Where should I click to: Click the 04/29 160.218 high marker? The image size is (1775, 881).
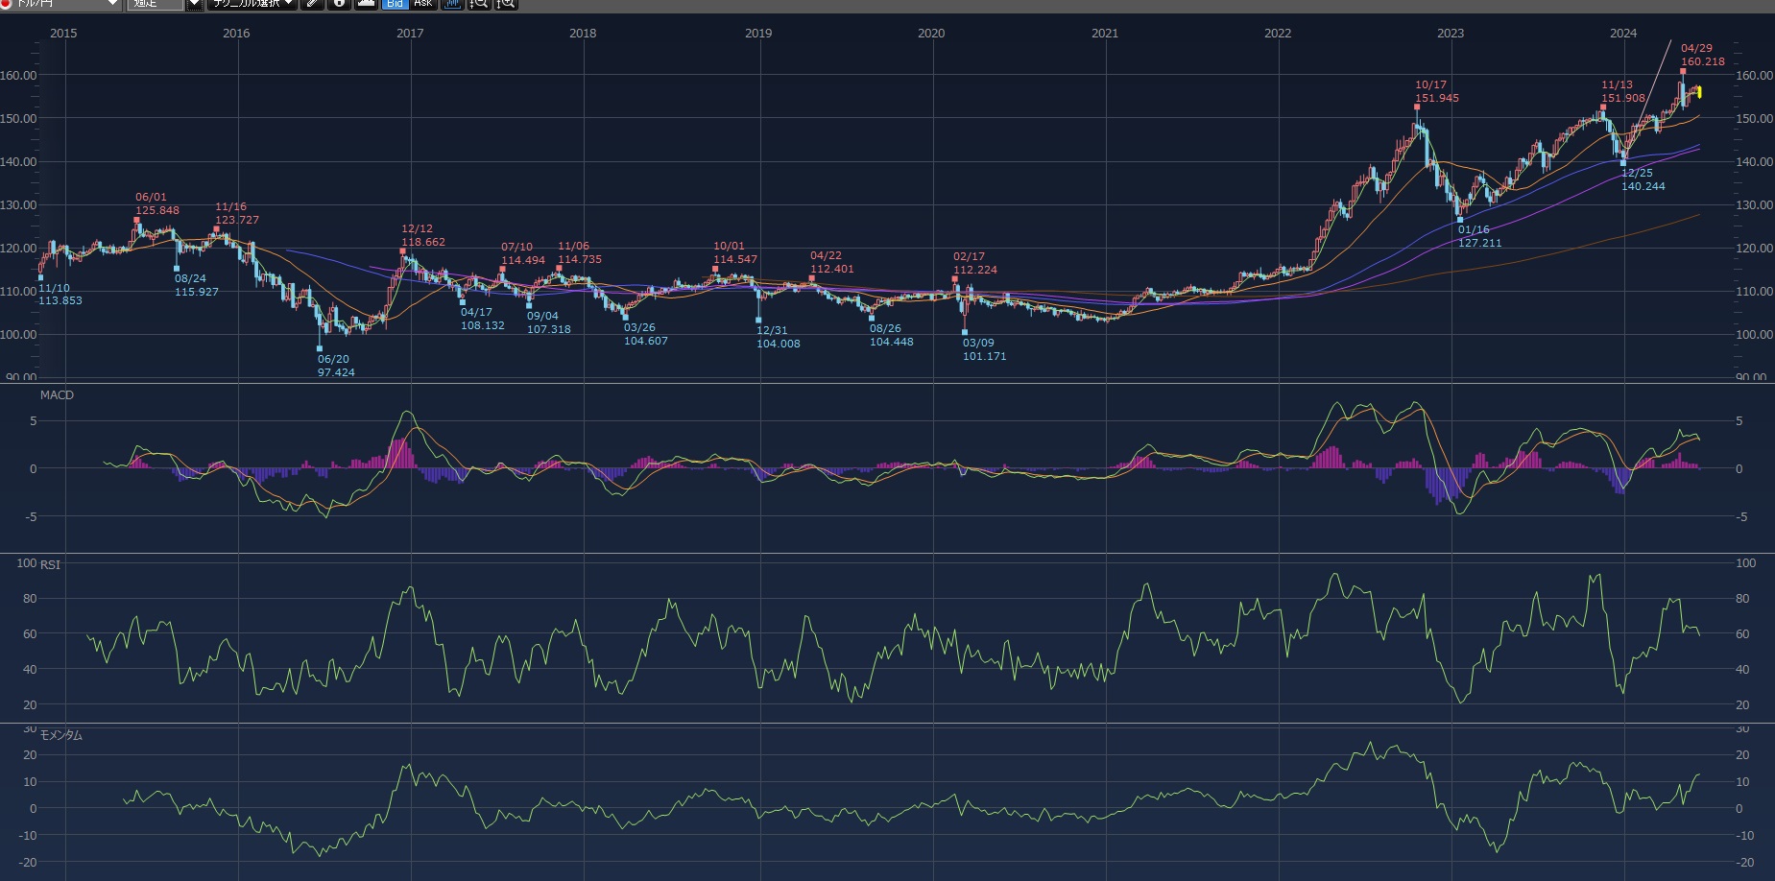1683,71
